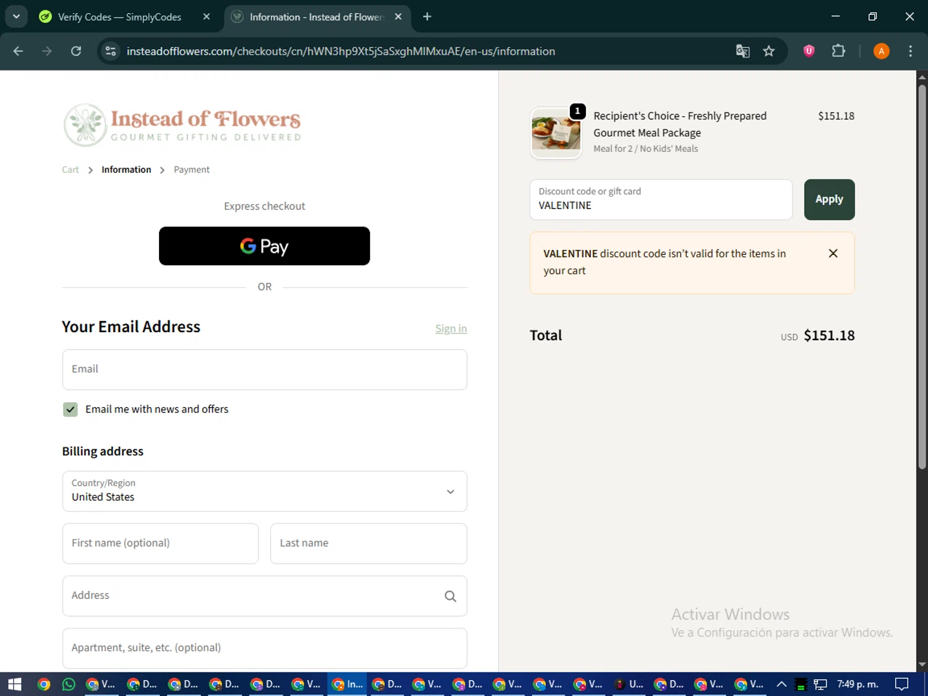Image resolution: width=928 pixels, height=696 pixels.
Task: Open a new browser tab
Action: (x=427, y=17)
